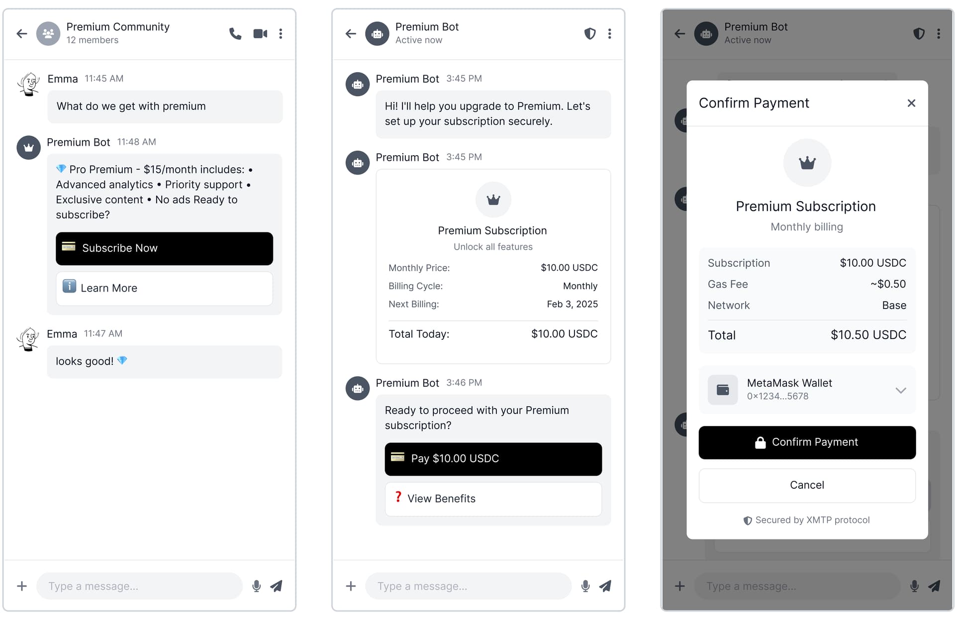Click the shield icon in middle Premium Bot header

coord(590,34)
